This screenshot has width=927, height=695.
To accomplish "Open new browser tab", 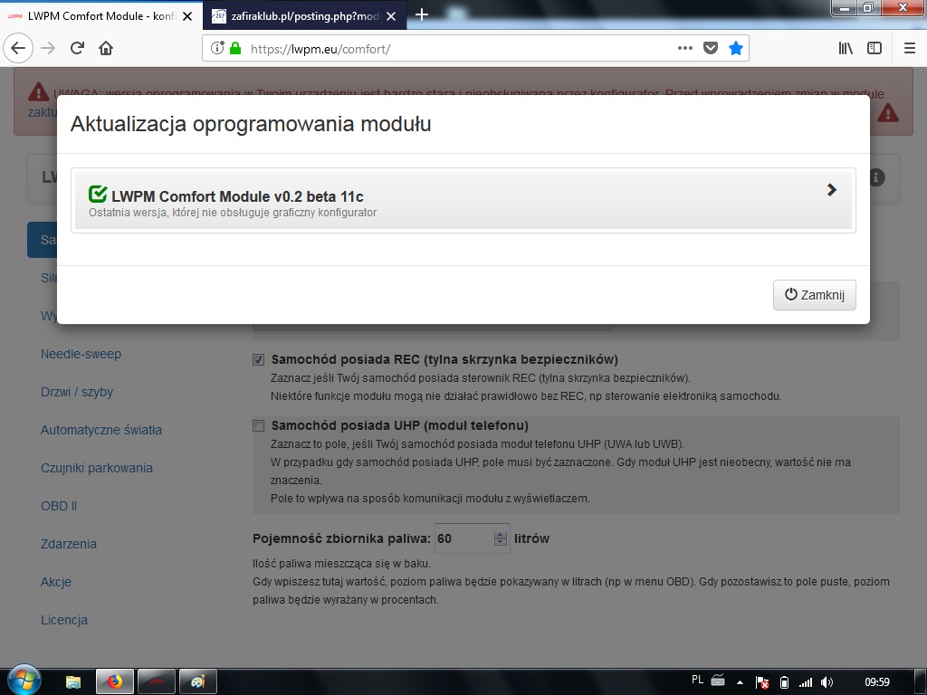I will (x=422, y=14).
